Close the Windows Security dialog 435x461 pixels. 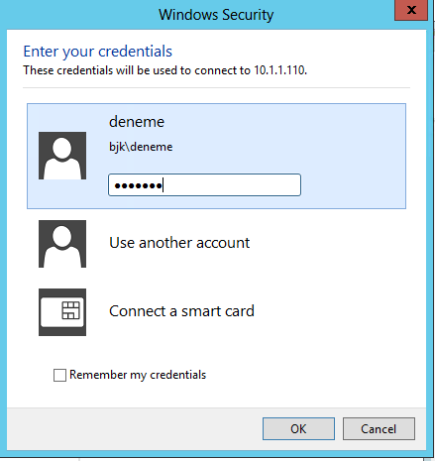click(411, 10)
